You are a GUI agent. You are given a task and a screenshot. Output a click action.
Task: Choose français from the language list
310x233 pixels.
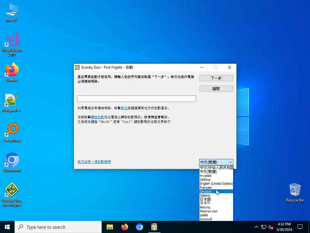pyautogui.click(x=216, y=187)
